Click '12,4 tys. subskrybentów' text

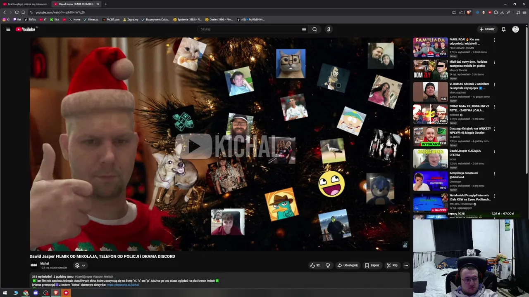[x=54, y=268]
